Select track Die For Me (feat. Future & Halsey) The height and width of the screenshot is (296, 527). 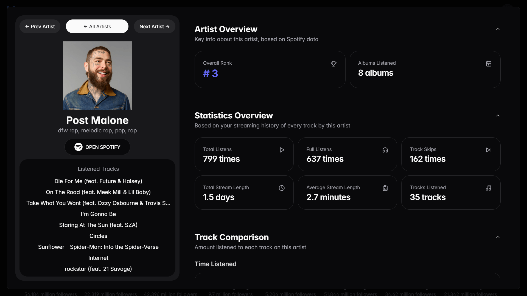coord(98,181)
